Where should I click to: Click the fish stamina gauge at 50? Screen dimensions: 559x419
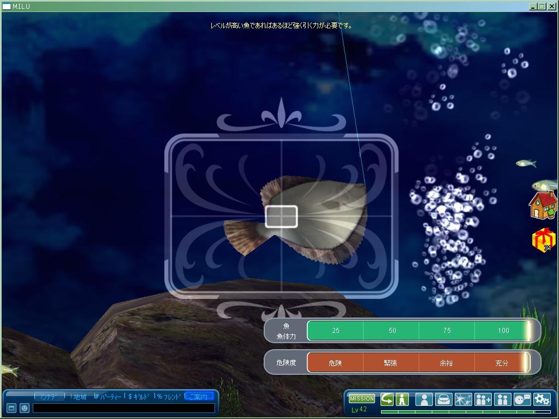coord(392,331)
